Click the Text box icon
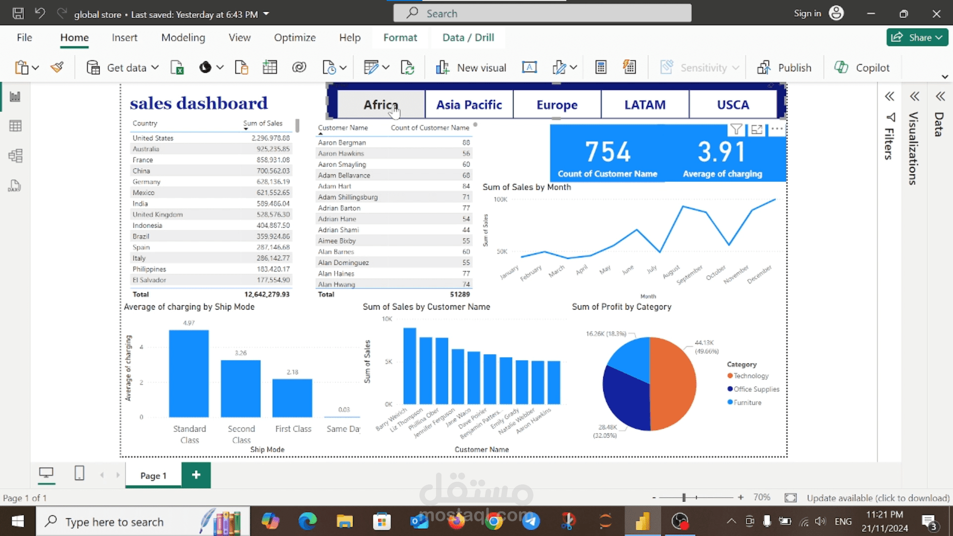This screenshot has height=536, width=953. click(x=529, y=67)
